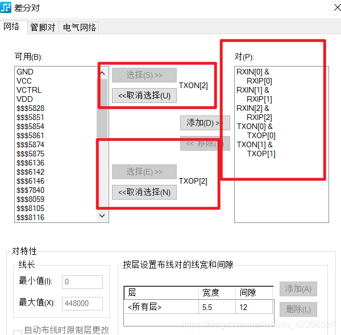Click the 差分对 dialog app icon
Viewport: 341px width, 335px height.
6,7
